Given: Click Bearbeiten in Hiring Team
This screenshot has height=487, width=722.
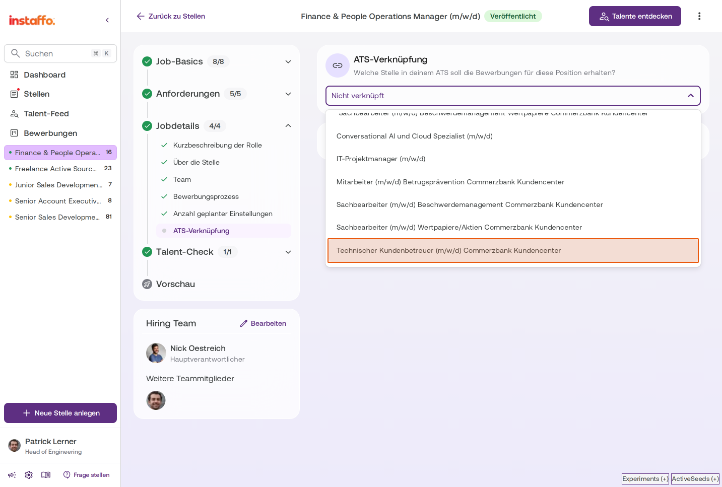Looking at the screenshot, I should (x=263, y=323).
